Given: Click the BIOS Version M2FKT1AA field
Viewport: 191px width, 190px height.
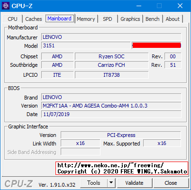Looking at the screenshot, I should pos(111,106).
